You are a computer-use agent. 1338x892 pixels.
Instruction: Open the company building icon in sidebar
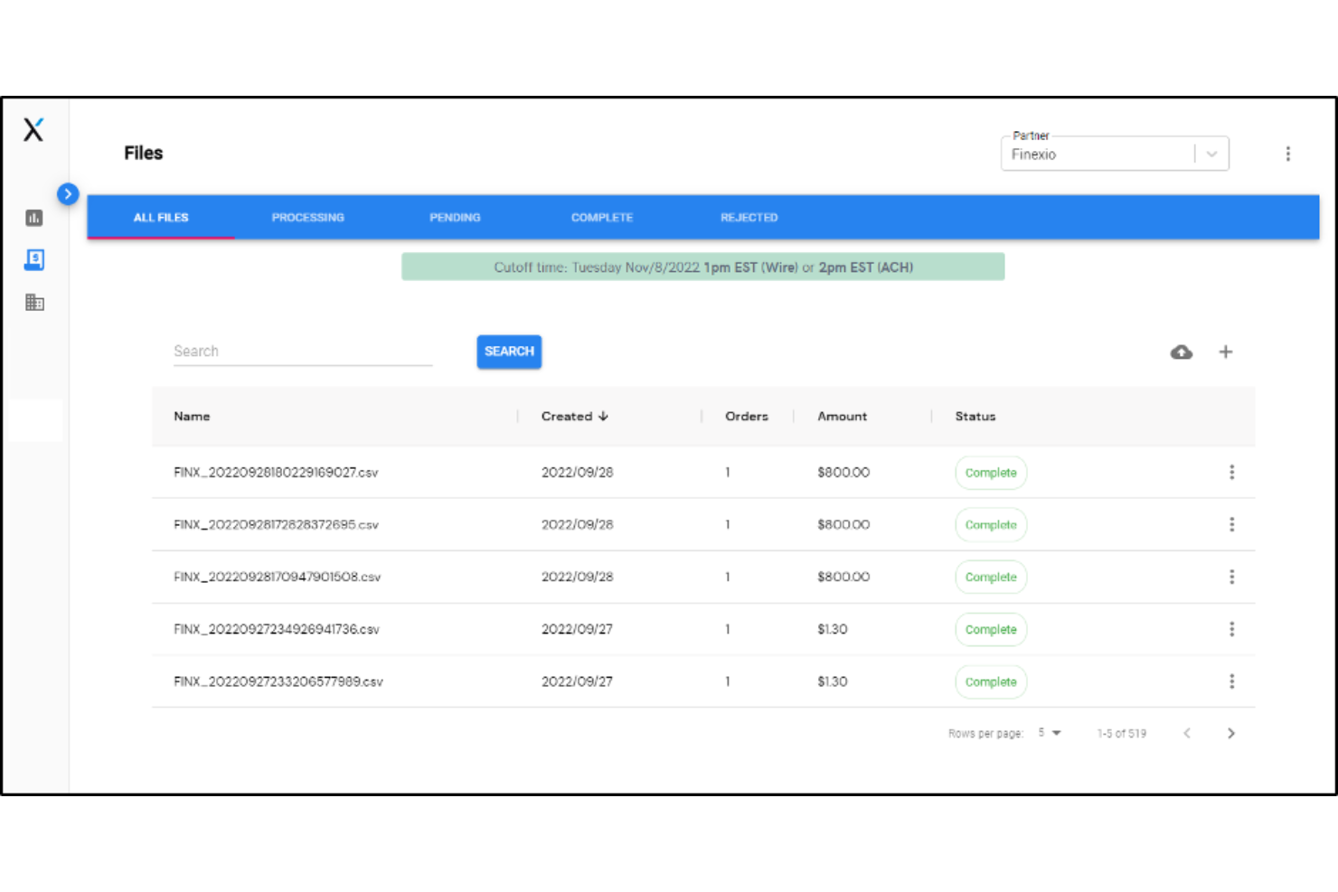[34, 302]
